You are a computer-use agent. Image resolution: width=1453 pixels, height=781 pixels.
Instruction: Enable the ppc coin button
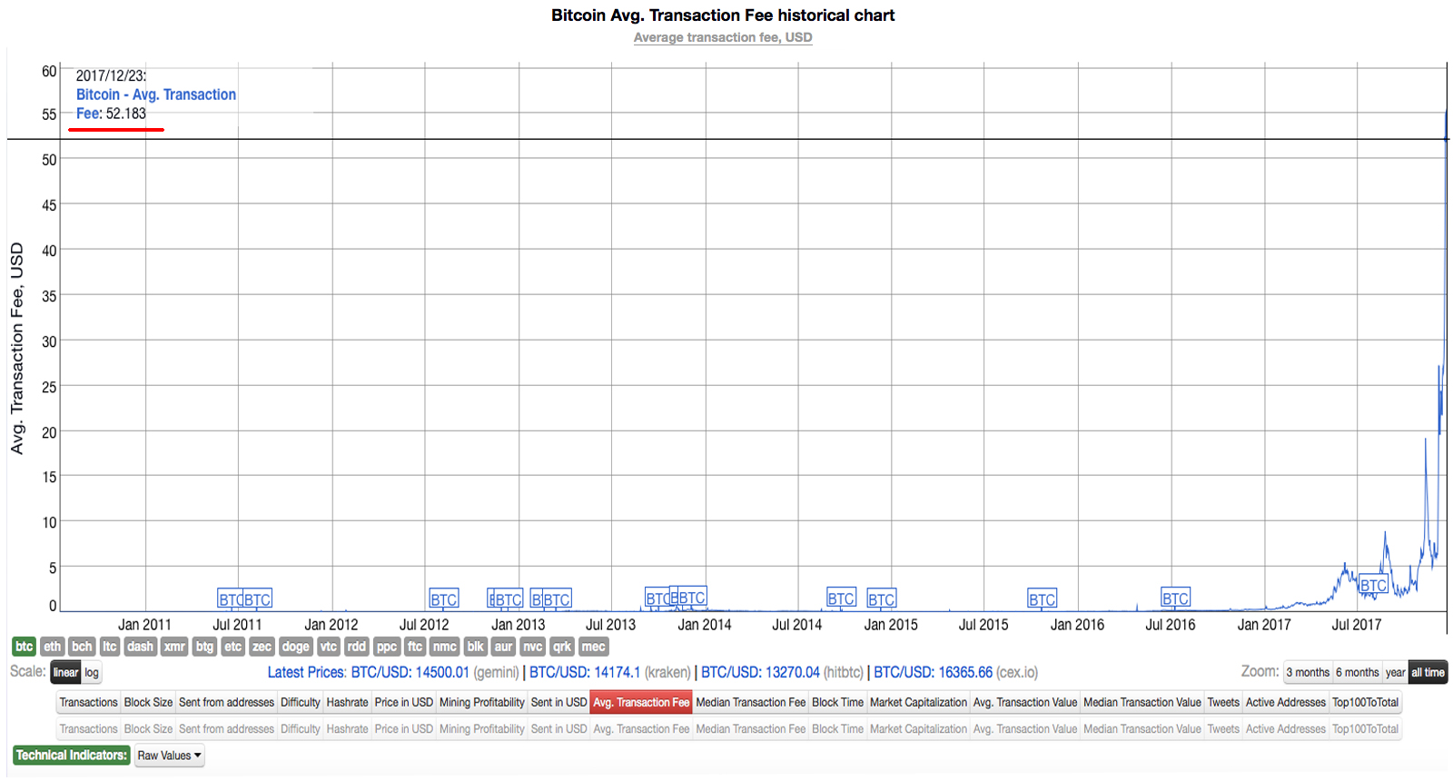[387, 647]
